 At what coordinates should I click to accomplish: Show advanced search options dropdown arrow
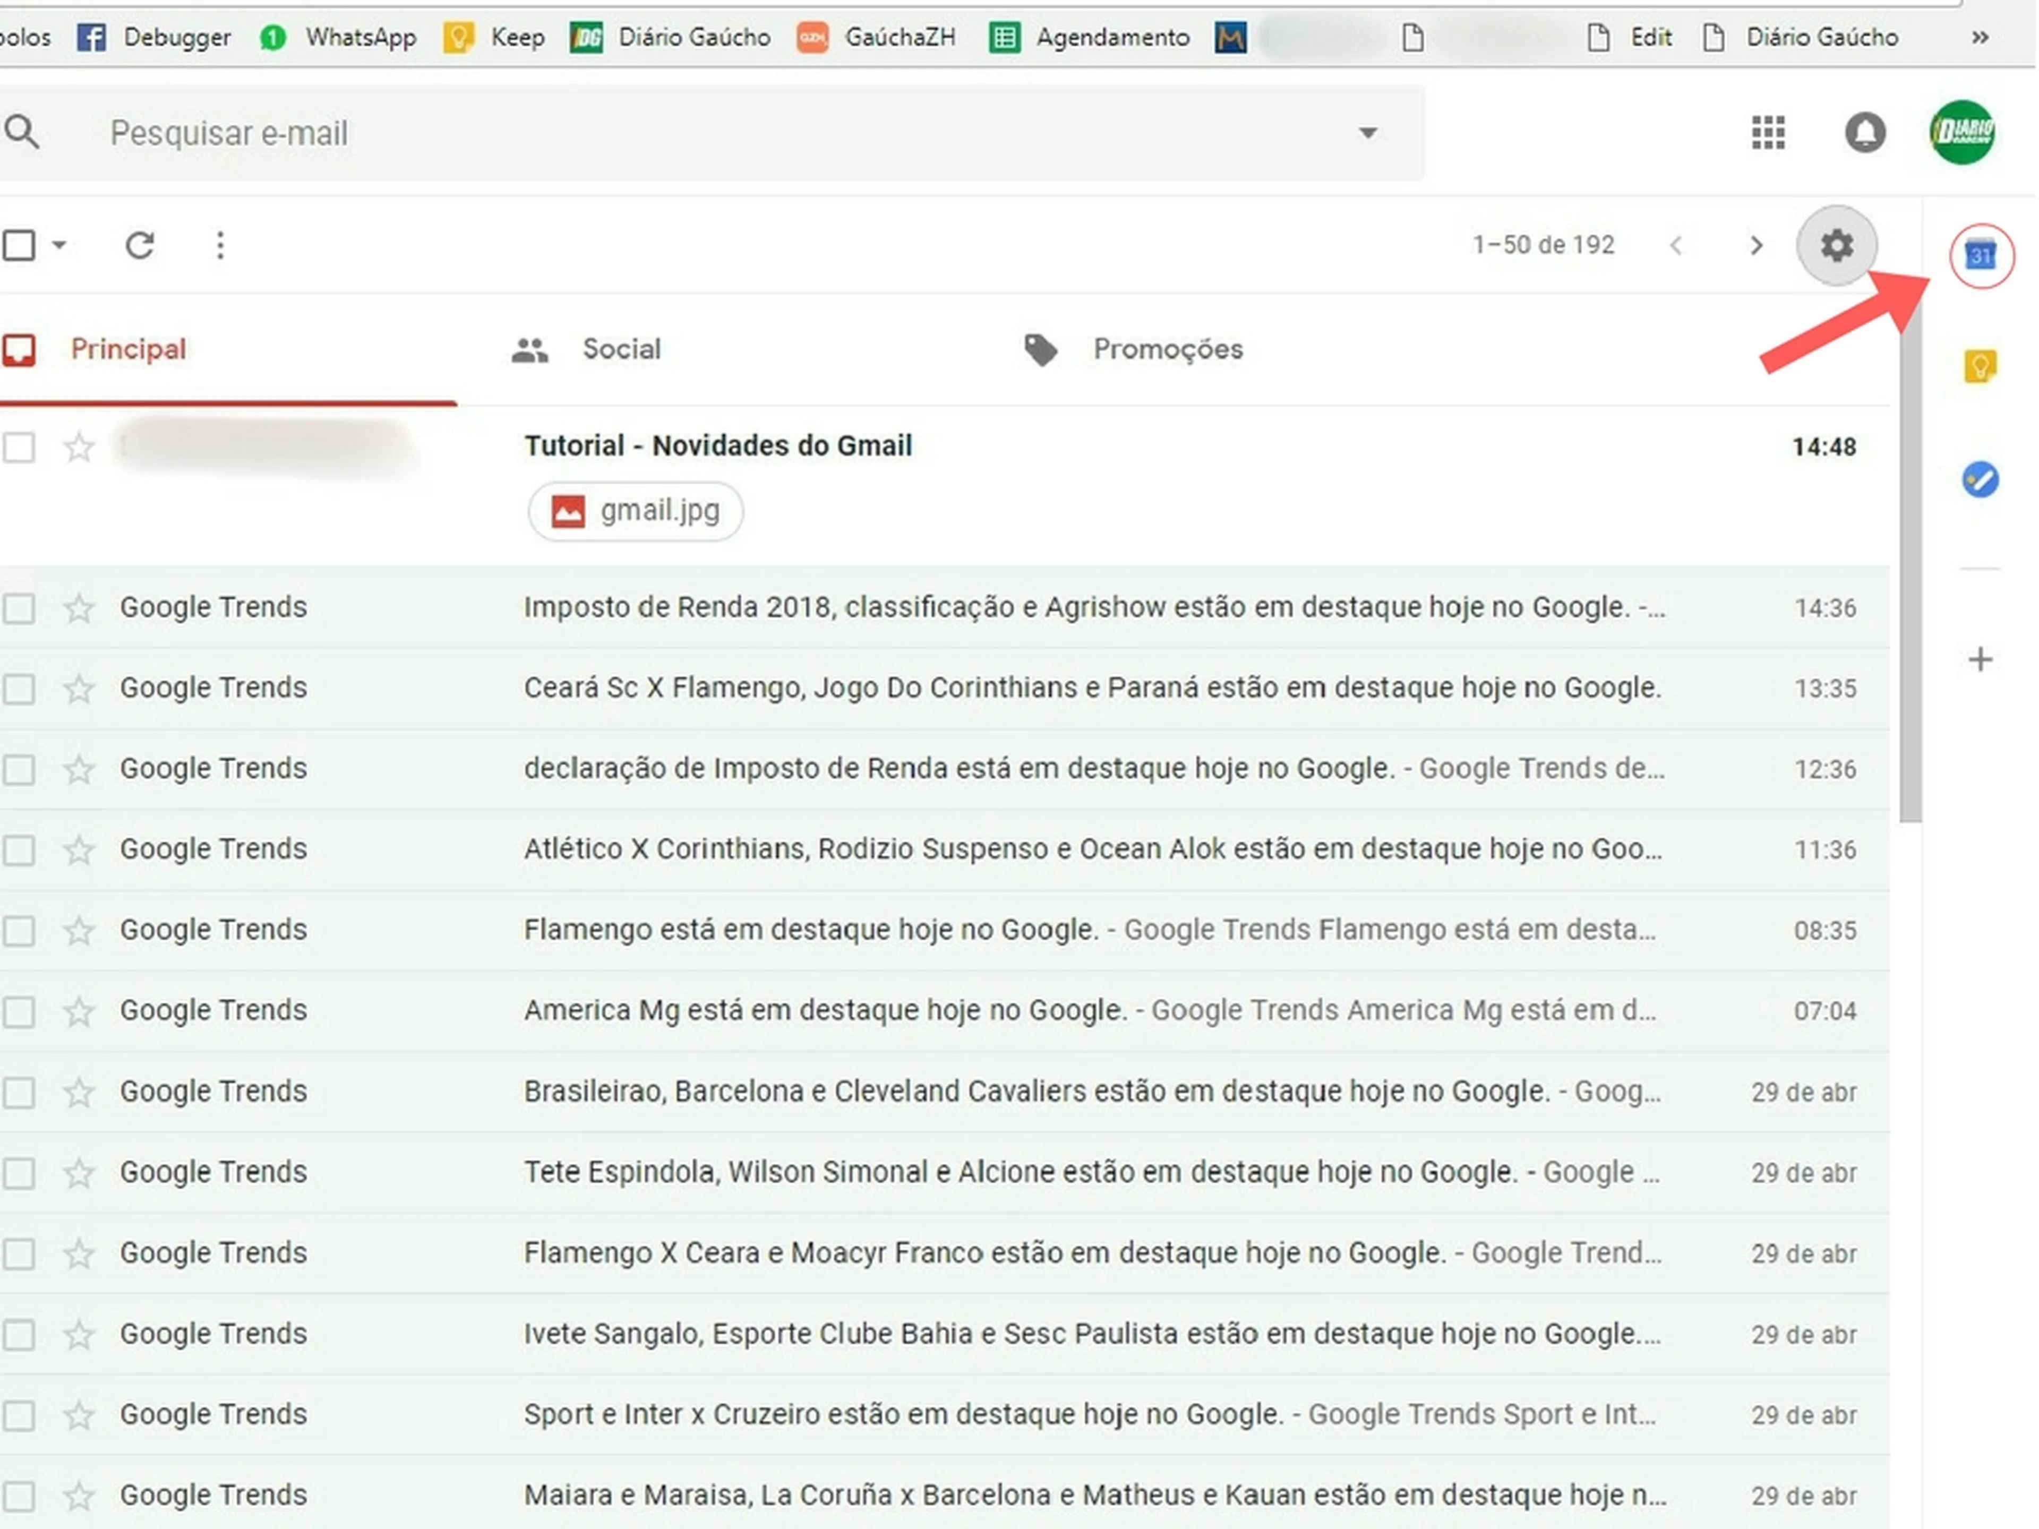click(x=1369, y=133)
